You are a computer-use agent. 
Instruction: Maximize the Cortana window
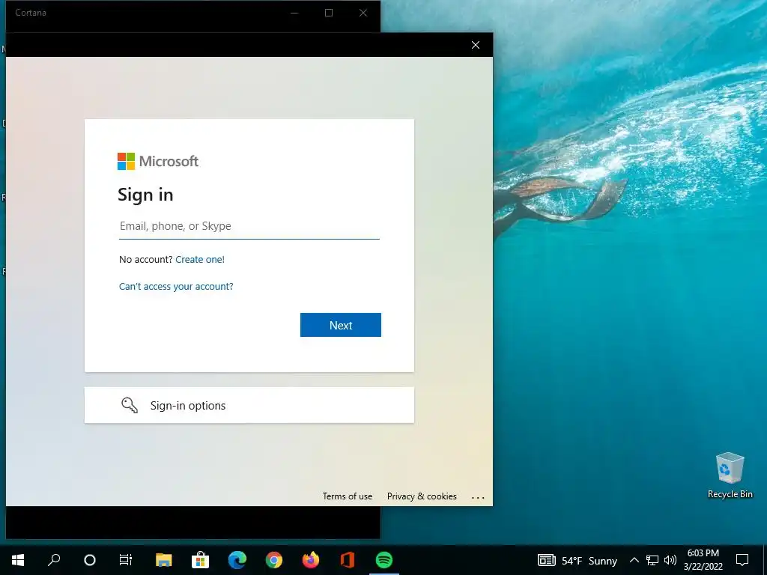point(329,13)
